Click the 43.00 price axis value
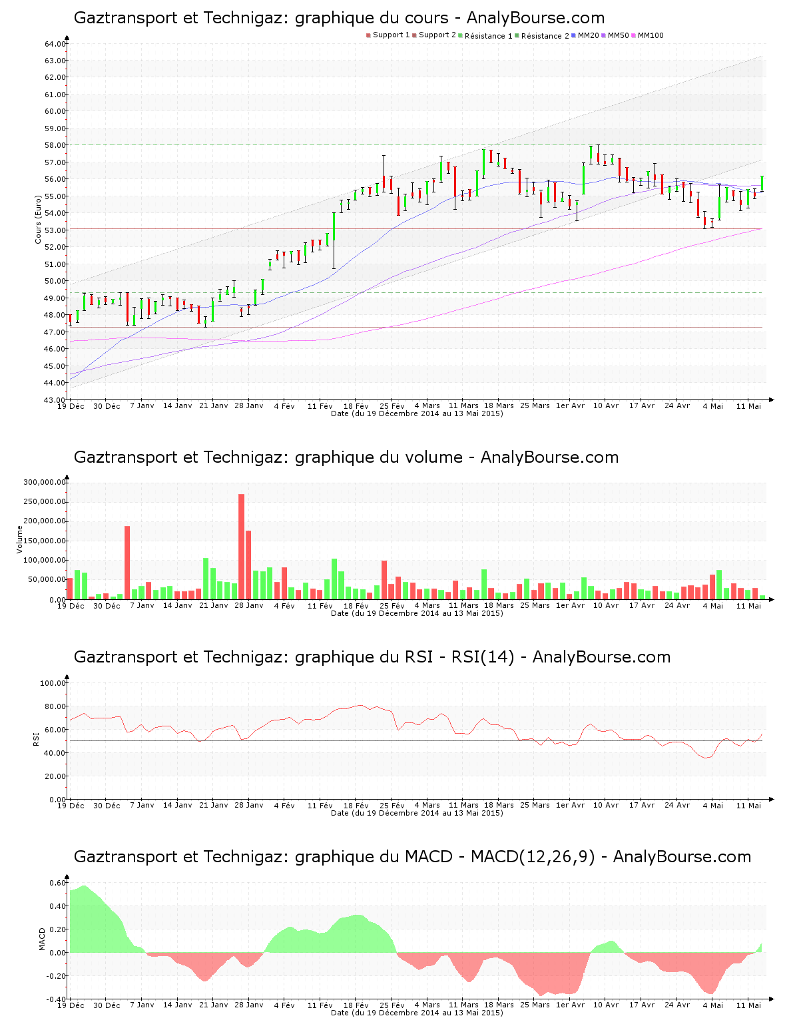Image resolution: width=799 pixels, height=1032 pixels. point(55,400)
